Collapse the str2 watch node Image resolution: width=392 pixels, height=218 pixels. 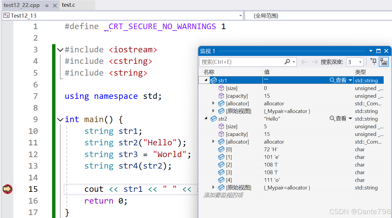pyautogui.click(x=206, y=118)
